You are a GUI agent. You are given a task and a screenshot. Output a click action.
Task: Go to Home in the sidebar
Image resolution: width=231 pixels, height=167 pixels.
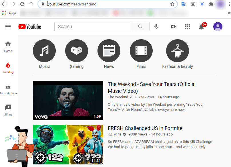click(x=8, y=47)
